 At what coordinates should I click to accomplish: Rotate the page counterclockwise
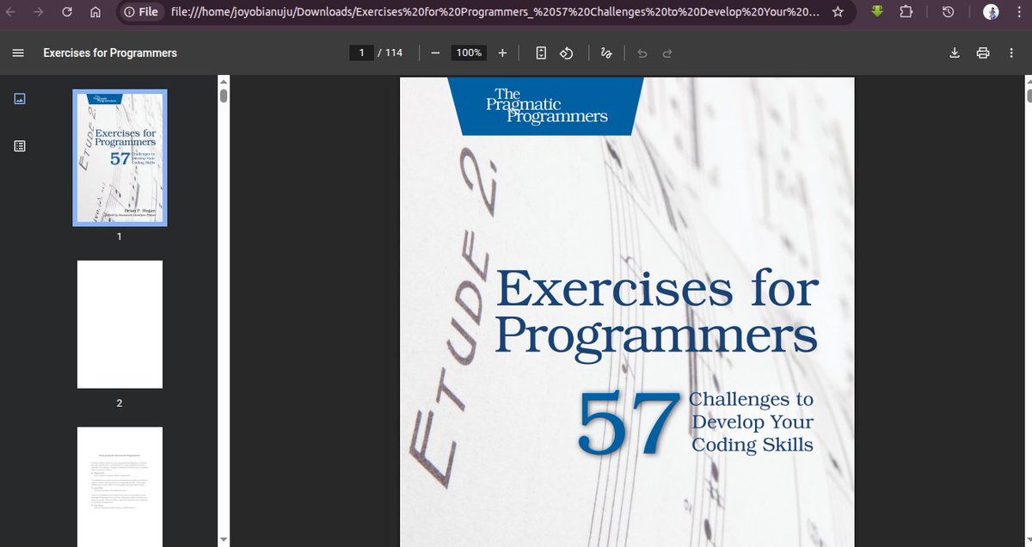click(566, 52)
